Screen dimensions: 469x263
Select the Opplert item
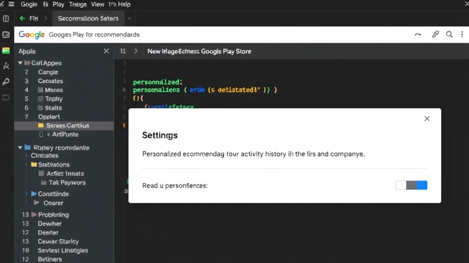[x=49, y=116]
